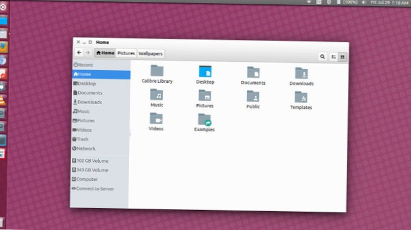The image size is (411, 230).
Task: Select the Wallpapers breadcrumb button
Action: point(150,54)
